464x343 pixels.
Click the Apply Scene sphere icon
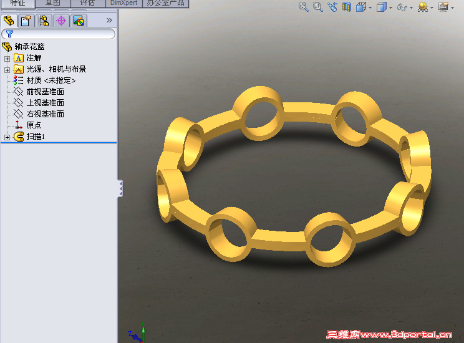click(423, 6)
